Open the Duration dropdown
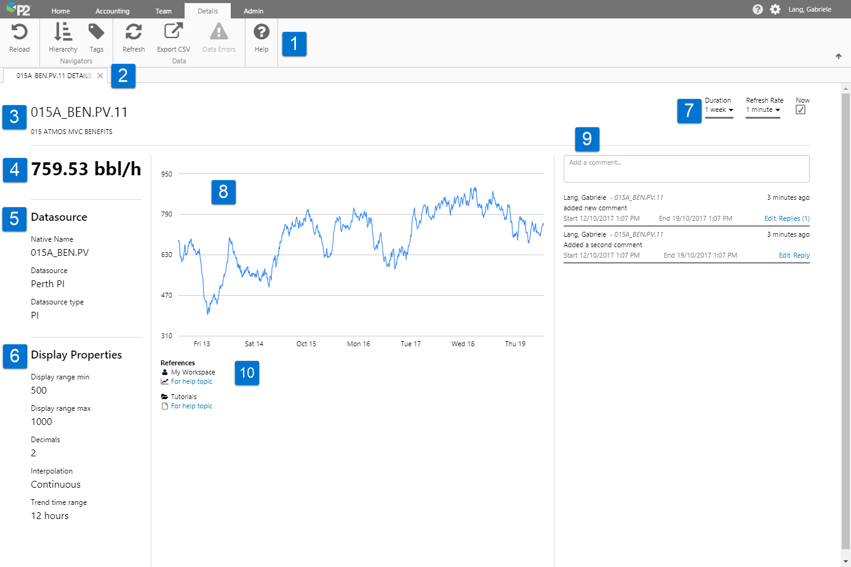Viewport: 851px width, 567px height. click(x=719, y=110)
